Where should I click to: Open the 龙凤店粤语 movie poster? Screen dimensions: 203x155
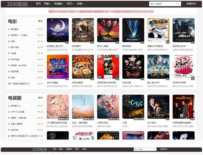[83, 67]
